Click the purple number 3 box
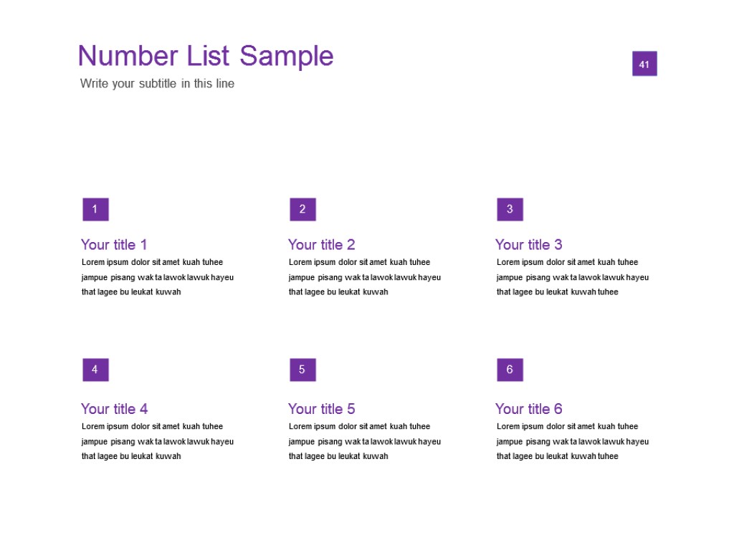This screenshot has width=734, height=550. (x=510, y=209)
